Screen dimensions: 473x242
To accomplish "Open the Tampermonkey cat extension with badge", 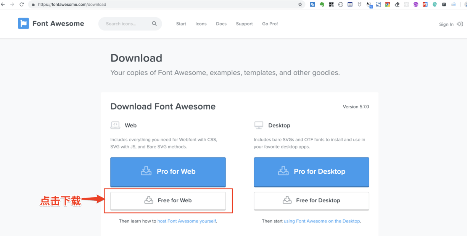I will pos(369,5).
